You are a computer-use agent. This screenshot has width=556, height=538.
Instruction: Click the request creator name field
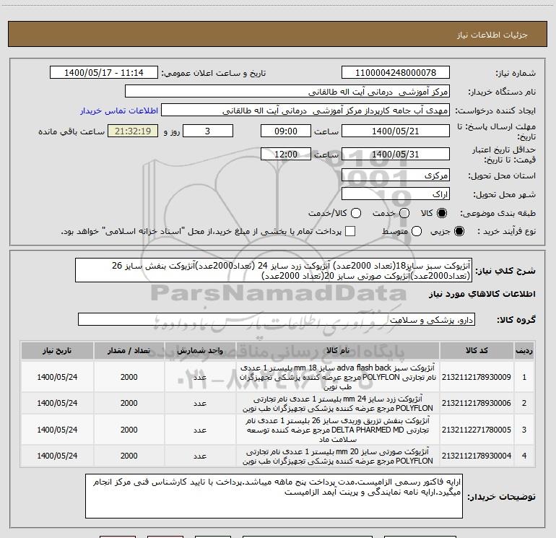pos(305,110)
